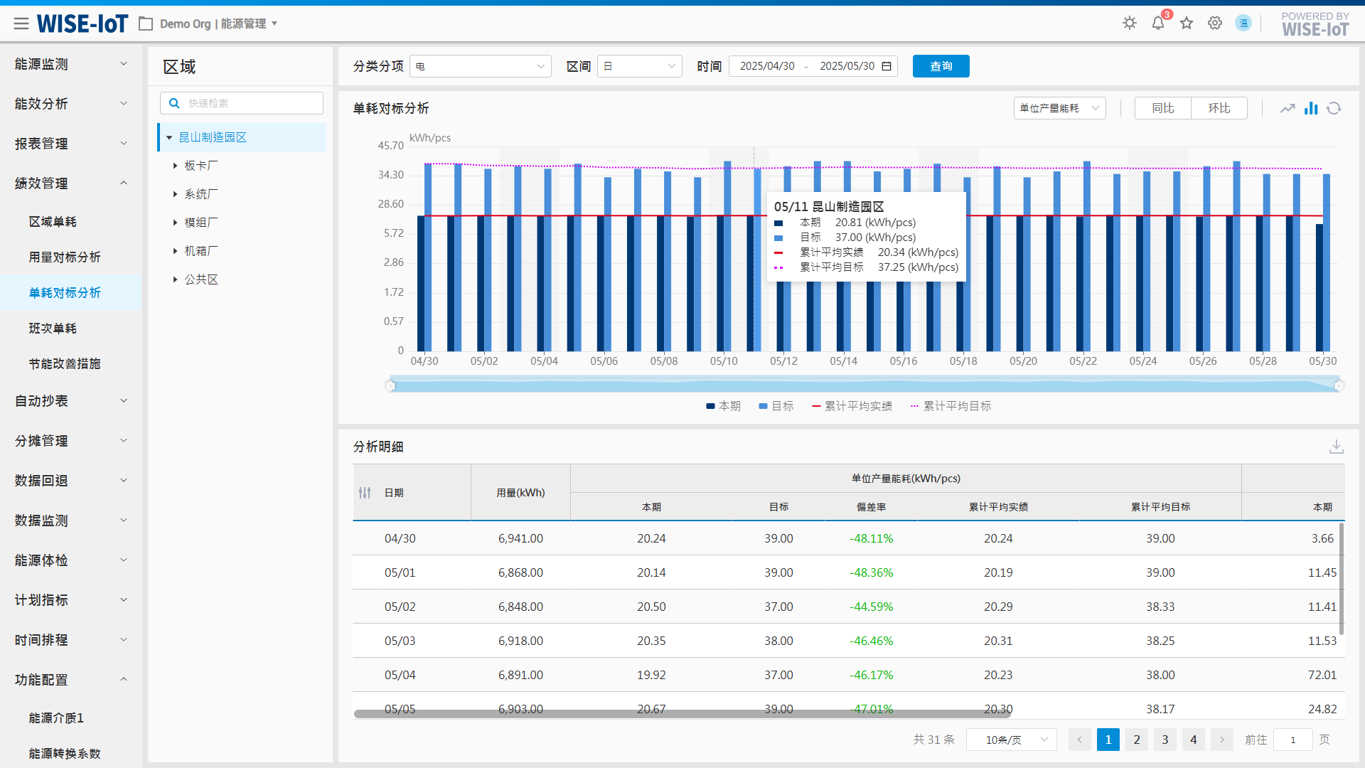Open the hamburger navigation menu
Screen dimensions: 1365x768
pos(21,23)
